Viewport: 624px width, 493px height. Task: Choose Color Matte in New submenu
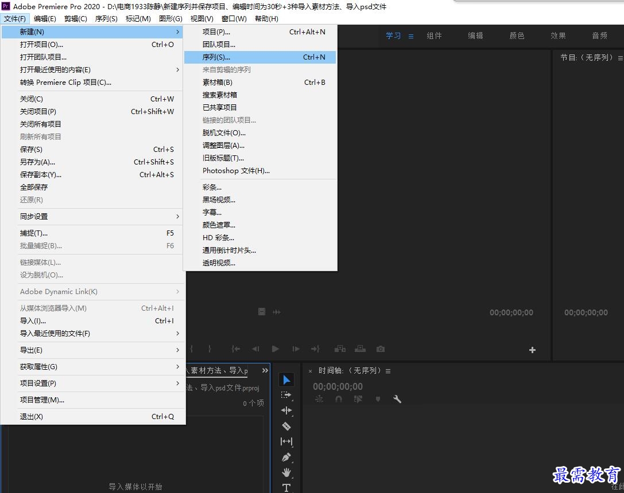coord(260,225)
